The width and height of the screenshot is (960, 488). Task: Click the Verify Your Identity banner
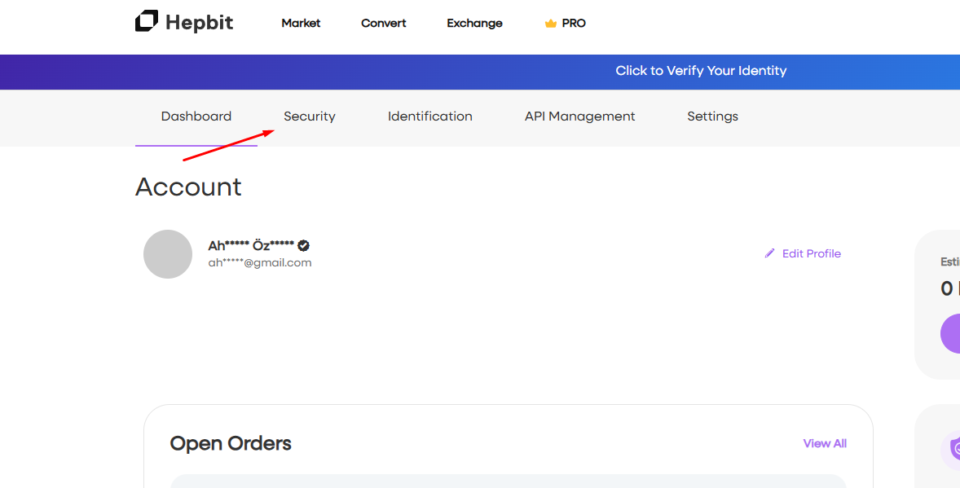[701, 71]
